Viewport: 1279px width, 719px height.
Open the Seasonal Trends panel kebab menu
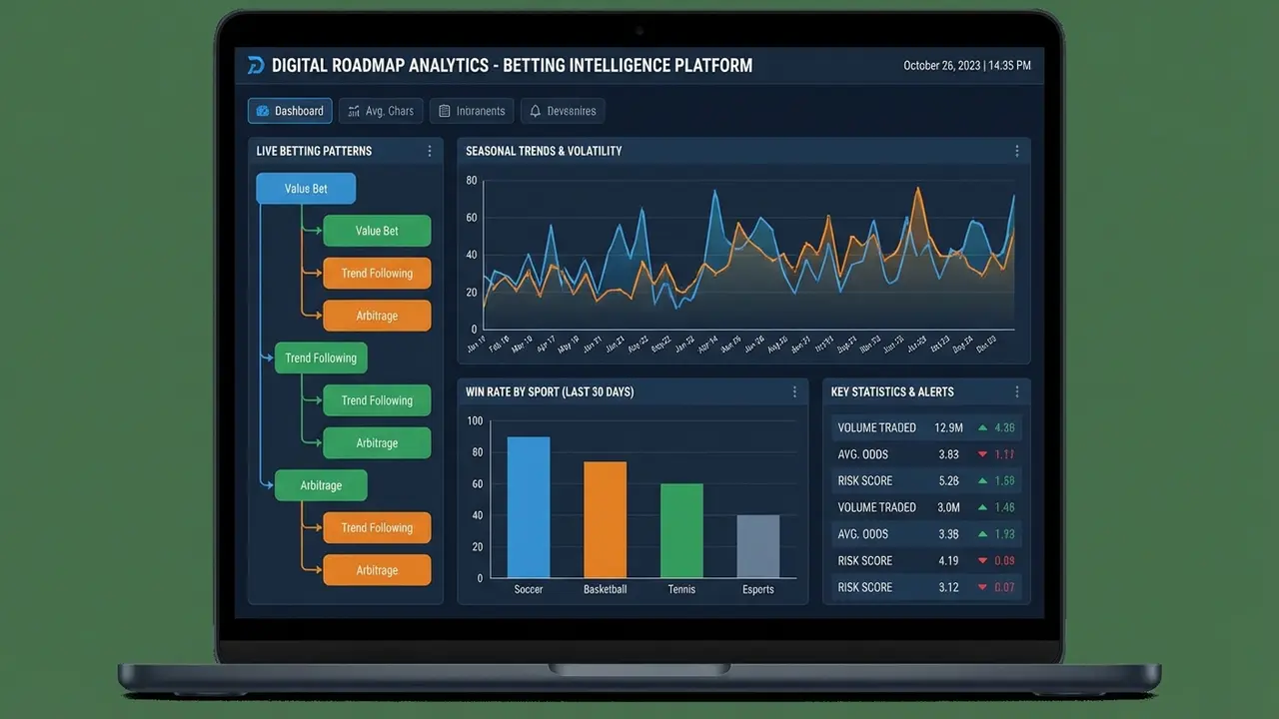pyautogui.click(x=1017, y=151)
